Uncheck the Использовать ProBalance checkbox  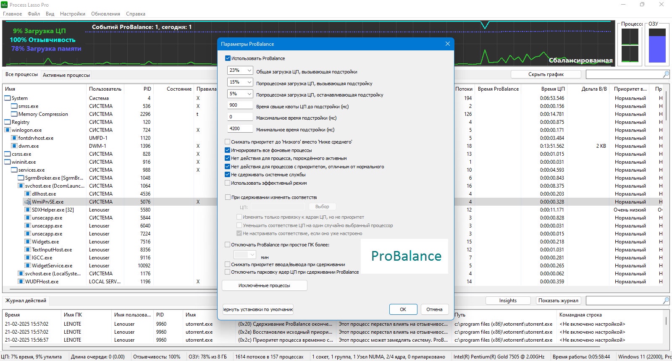click(x=228, y=58)
